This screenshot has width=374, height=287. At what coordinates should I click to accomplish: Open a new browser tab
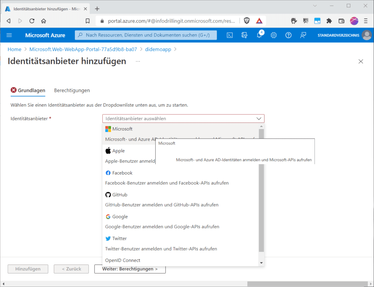click(x=97, y=9)
